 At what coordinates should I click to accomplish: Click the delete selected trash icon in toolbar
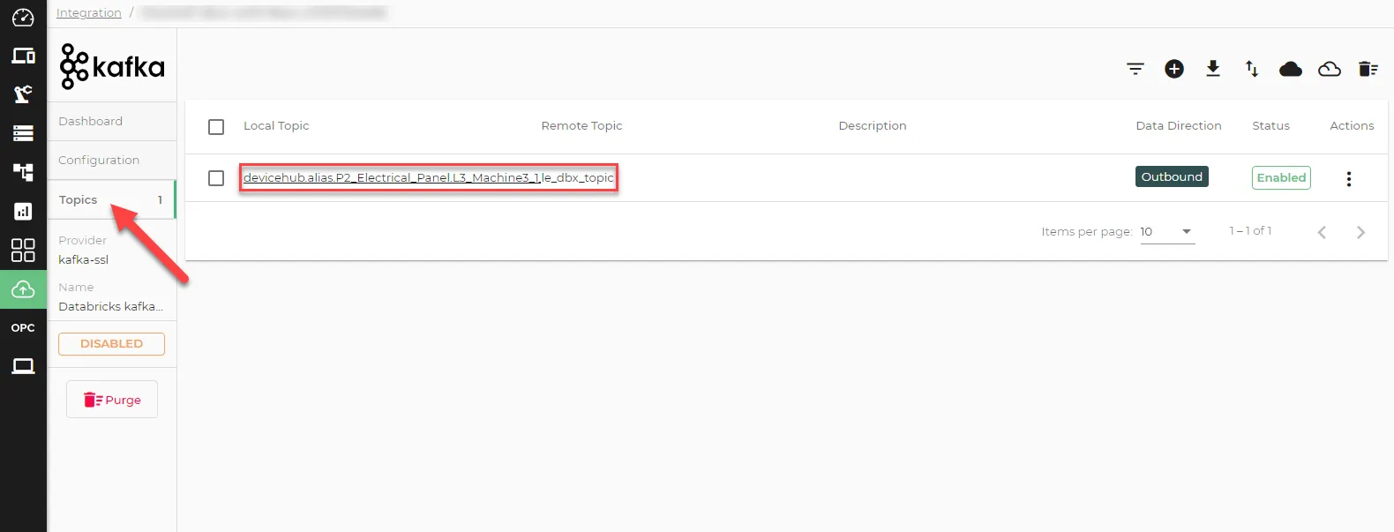pos(1368,69)
